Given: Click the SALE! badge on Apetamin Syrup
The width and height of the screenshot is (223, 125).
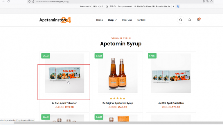Looking at the screenshot, I should 99,56.
